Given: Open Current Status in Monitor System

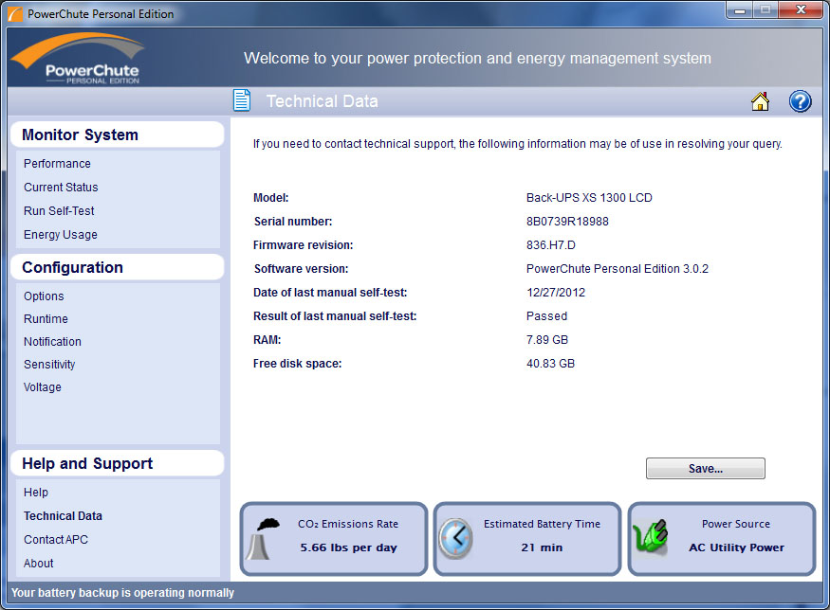Looking at the screenshot, I should point(61,188).
